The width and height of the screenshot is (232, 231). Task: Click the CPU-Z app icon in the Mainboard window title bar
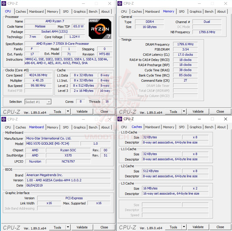coord(4,119)
